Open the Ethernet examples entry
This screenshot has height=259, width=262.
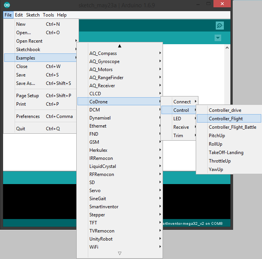click(119, 126)
